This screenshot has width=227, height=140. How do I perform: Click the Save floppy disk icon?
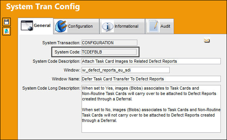tap(7, 22)
